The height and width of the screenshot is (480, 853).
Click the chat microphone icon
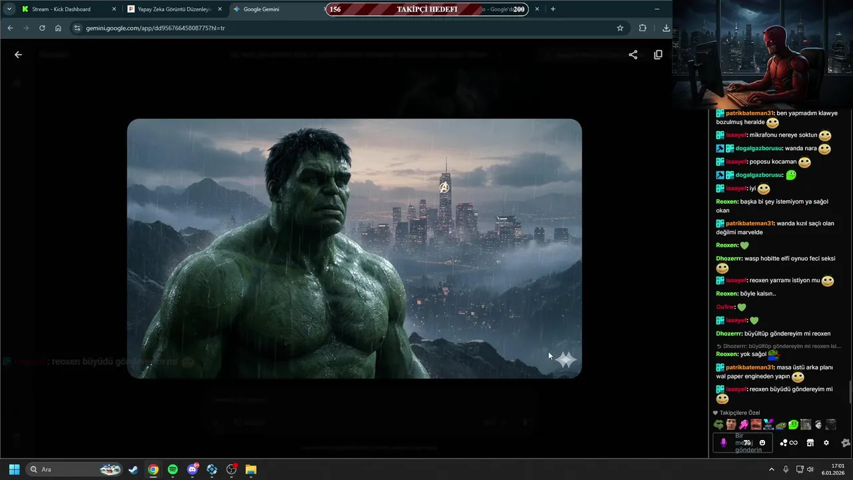click(724, 443)
